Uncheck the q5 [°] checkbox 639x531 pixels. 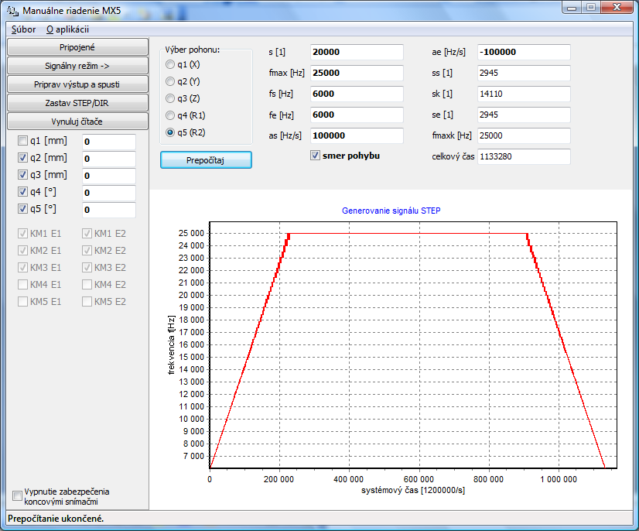23,209
